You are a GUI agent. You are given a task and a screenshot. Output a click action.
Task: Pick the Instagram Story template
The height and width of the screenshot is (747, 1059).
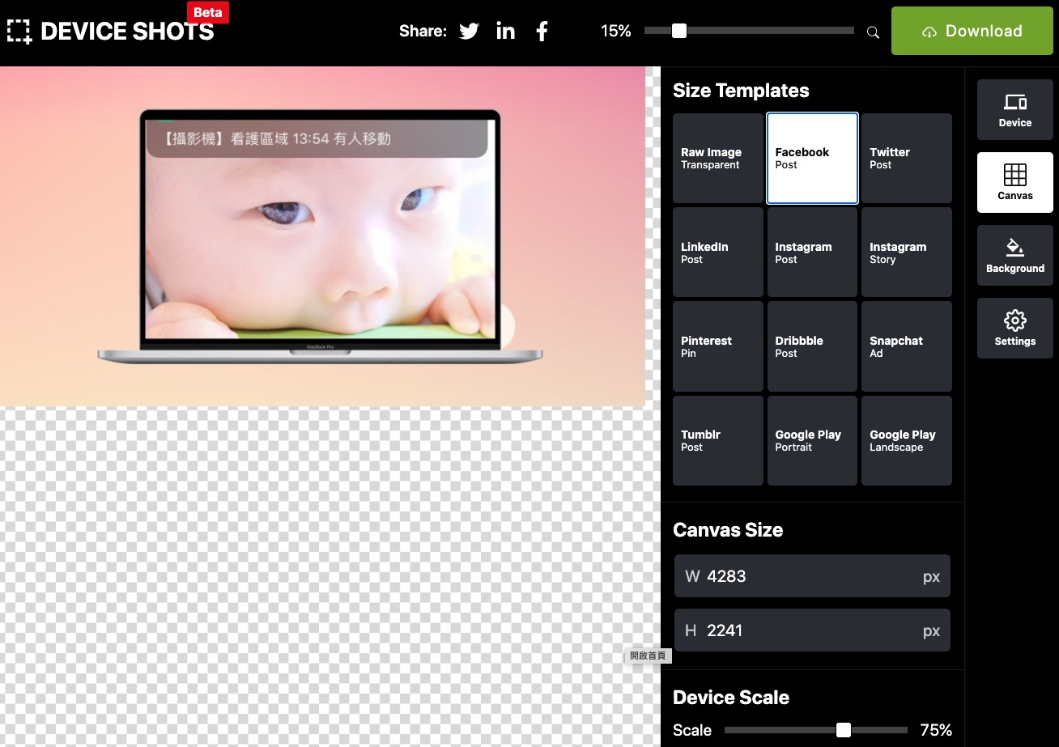point(906,253)
